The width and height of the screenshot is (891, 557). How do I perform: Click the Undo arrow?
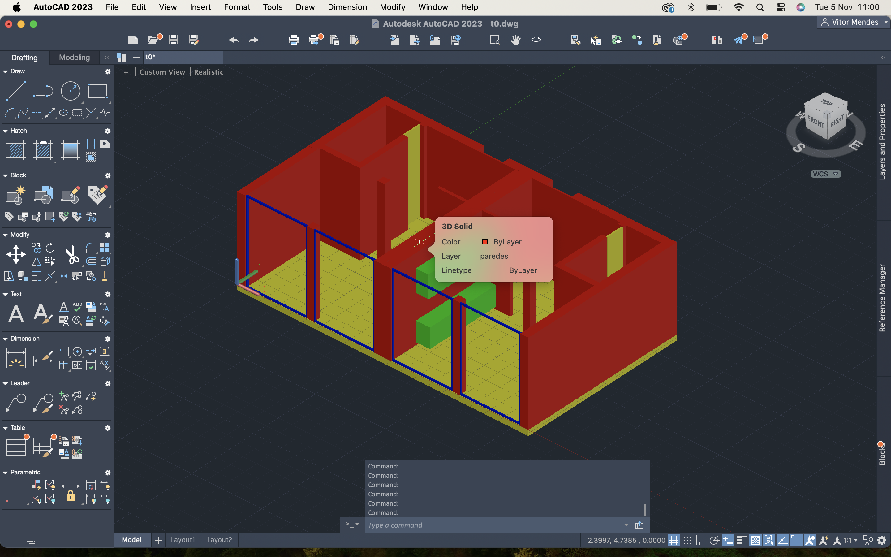[x=234, y=40]
